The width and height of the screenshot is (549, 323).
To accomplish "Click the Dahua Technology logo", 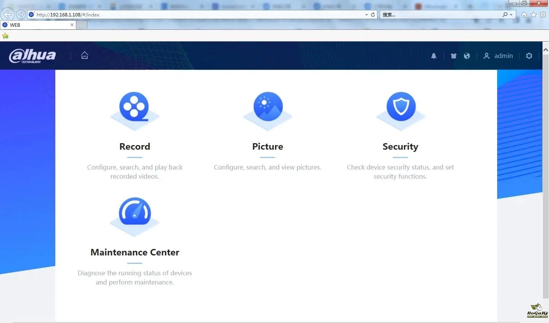I will (32, 56).
